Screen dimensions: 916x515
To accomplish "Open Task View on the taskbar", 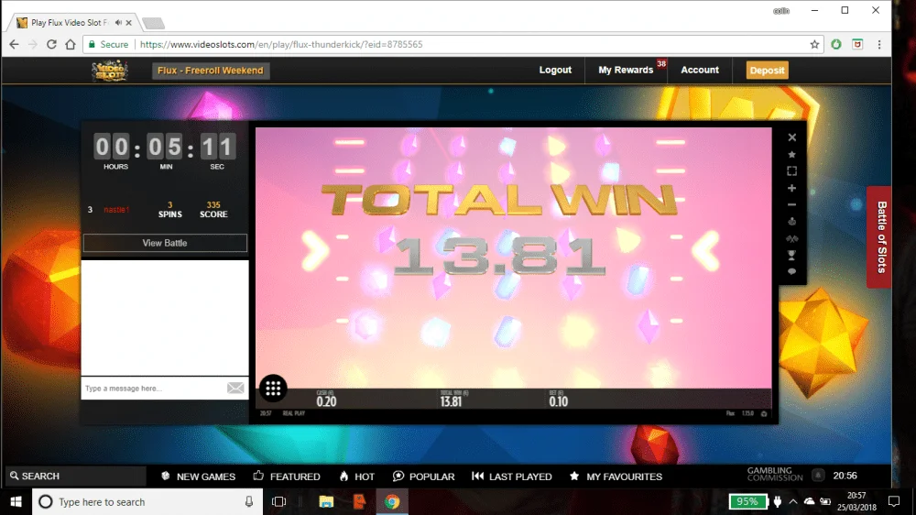I will [x=279, y=501].
